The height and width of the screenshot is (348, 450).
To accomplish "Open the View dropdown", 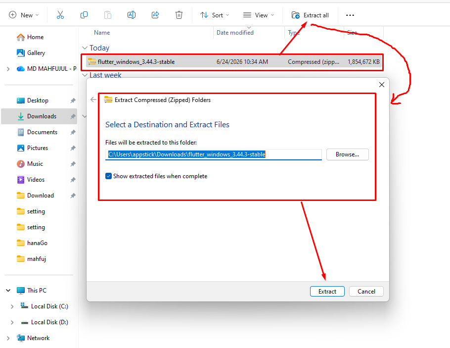I will point(259,15).
